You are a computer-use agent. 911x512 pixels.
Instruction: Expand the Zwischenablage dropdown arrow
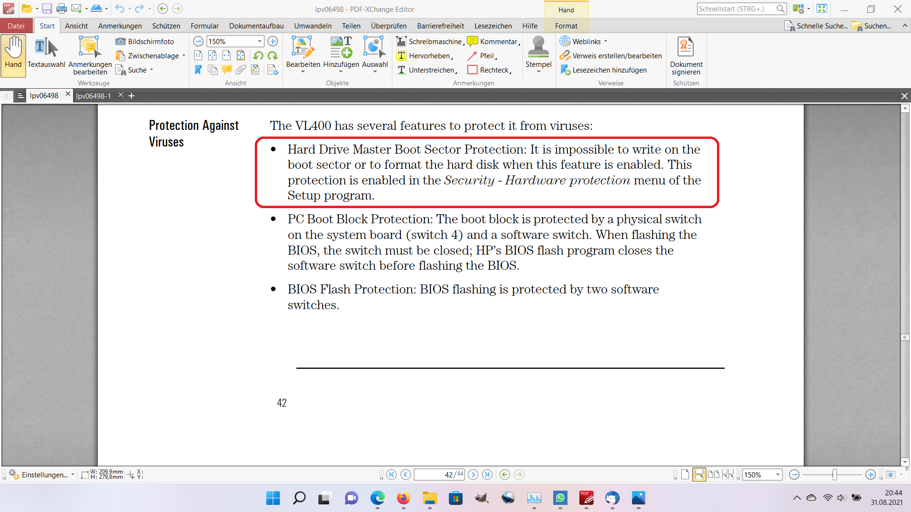click(x=184, y=56)
